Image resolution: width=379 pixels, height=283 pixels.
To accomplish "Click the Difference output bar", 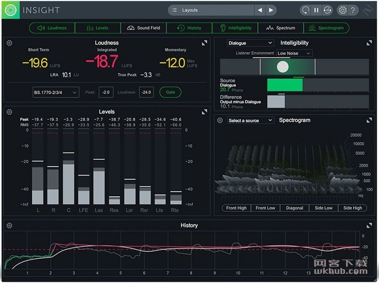I will 276,102.
